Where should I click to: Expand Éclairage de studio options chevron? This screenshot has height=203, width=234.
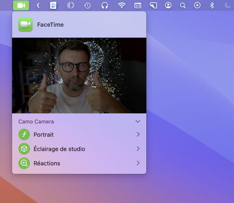[x=138, y=149]
